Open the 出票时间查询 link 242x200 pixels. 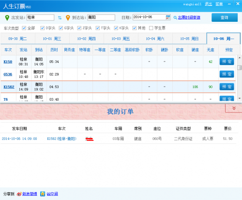(x=189, y=17)
